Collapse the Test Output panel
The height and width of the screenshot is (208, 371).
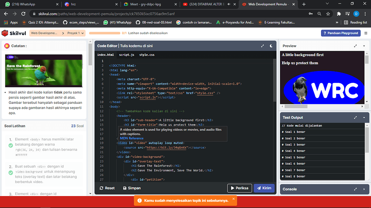364,118
